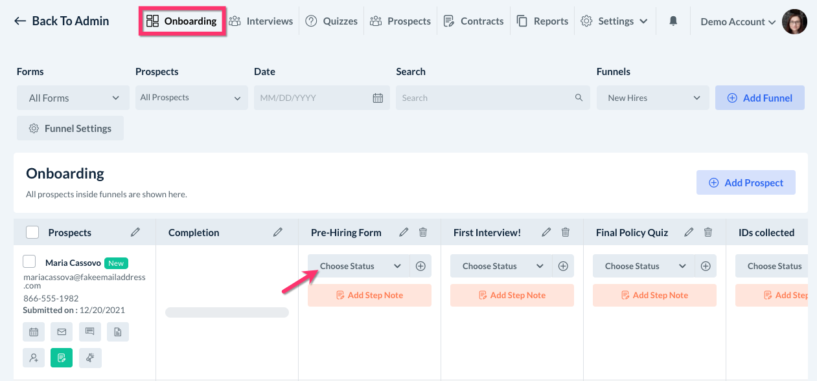Screen dimensions: 817x381
Task: Click the envelope email icon for Maria Cassovo
Action: tap(62, 332)
